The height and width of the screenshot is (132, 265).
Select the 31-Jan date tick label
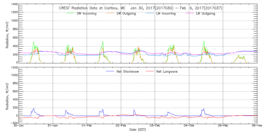(53, 126)
